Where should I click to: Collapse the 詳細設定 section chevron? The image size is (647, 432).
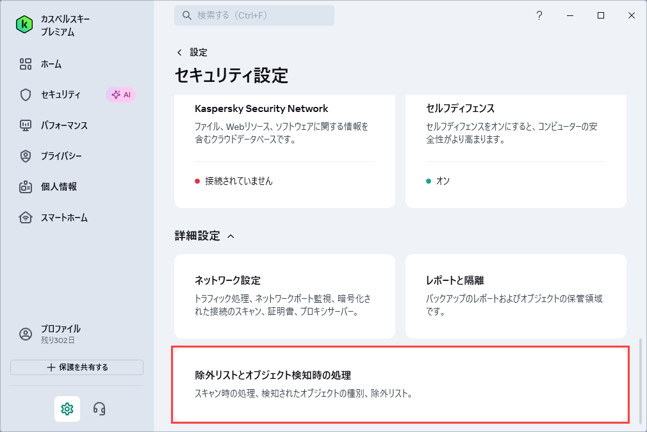tap(232, 236)
